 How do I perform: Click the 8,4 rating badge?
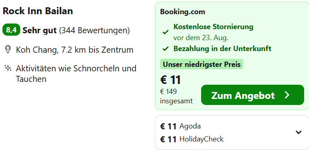click(11, 30)
